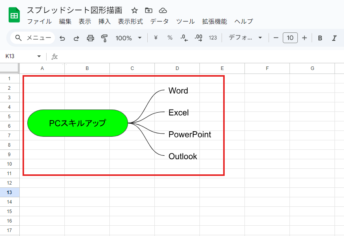Open the 表示 menu
Viewport: 344px width, 236px height.
click(85, 21)
